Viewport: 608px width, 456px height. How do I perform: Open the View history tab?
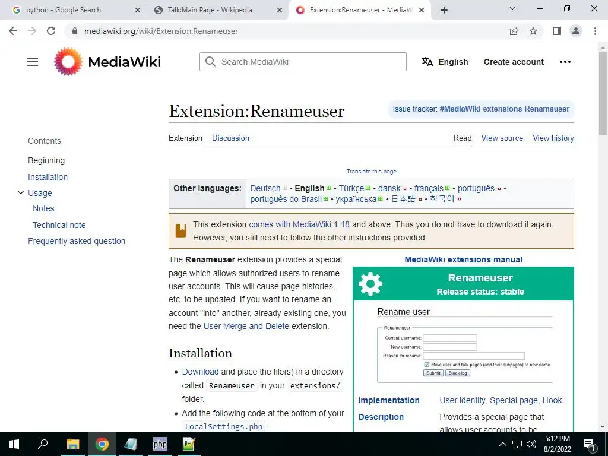(x=553, y=138)
